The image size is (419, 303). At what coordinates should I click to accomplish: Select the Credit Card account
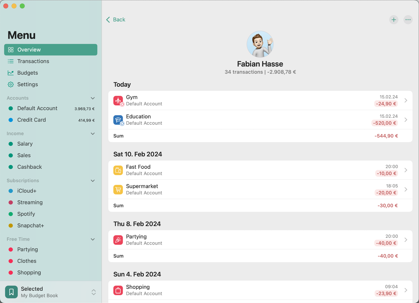[31, 120]
